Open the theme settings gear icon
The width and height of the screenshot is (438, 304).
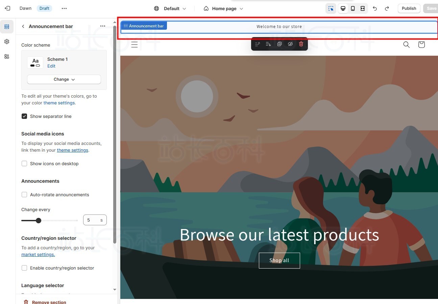click(x=7, y=42)
